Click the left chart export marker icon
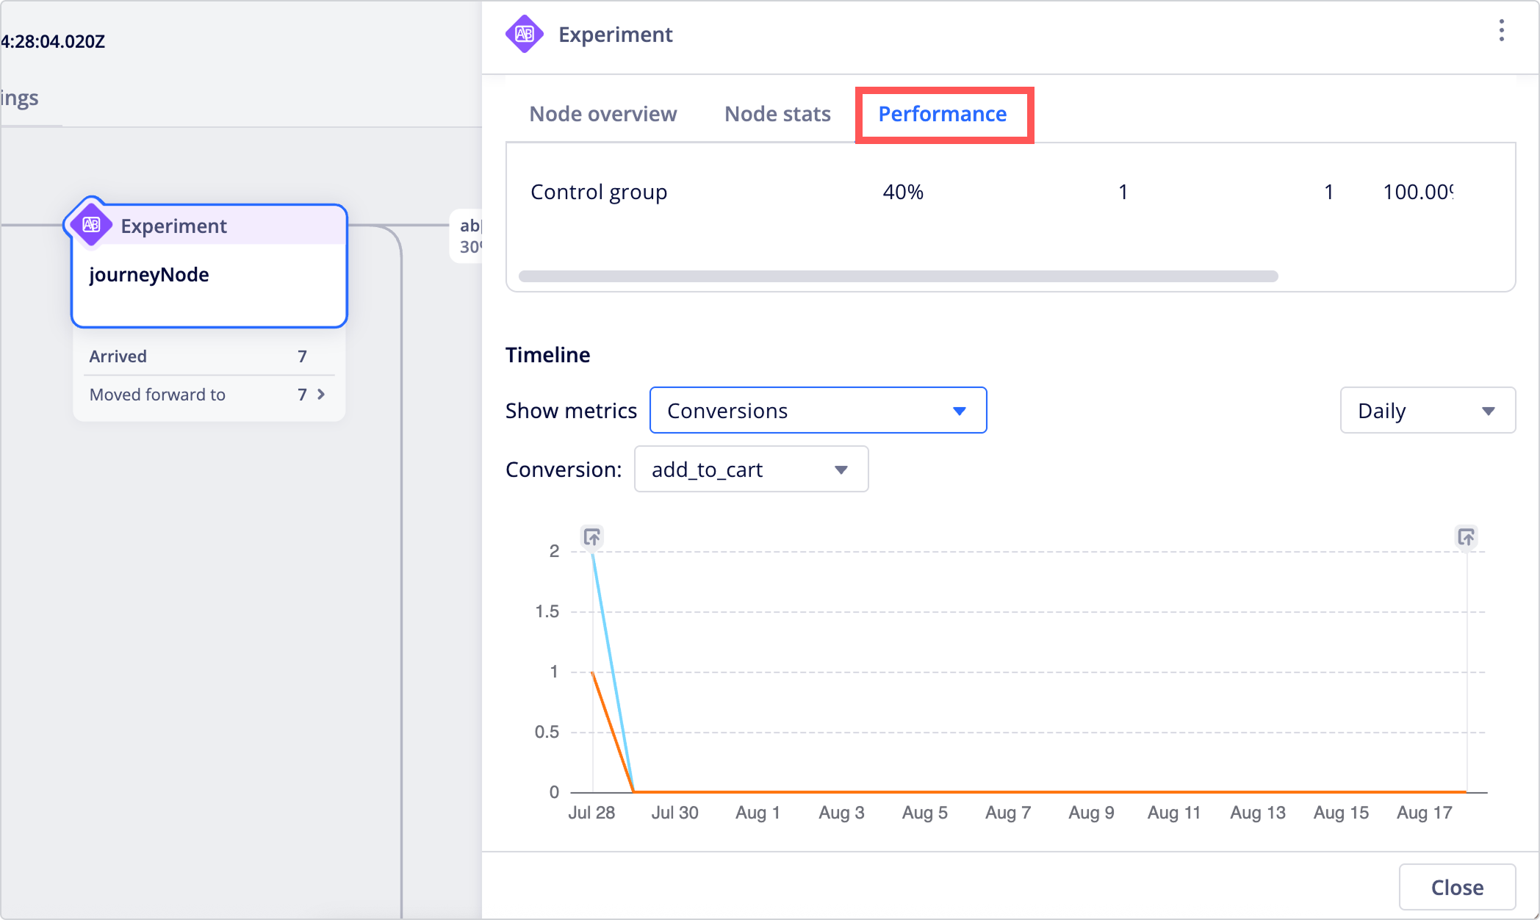 [592, 537]
